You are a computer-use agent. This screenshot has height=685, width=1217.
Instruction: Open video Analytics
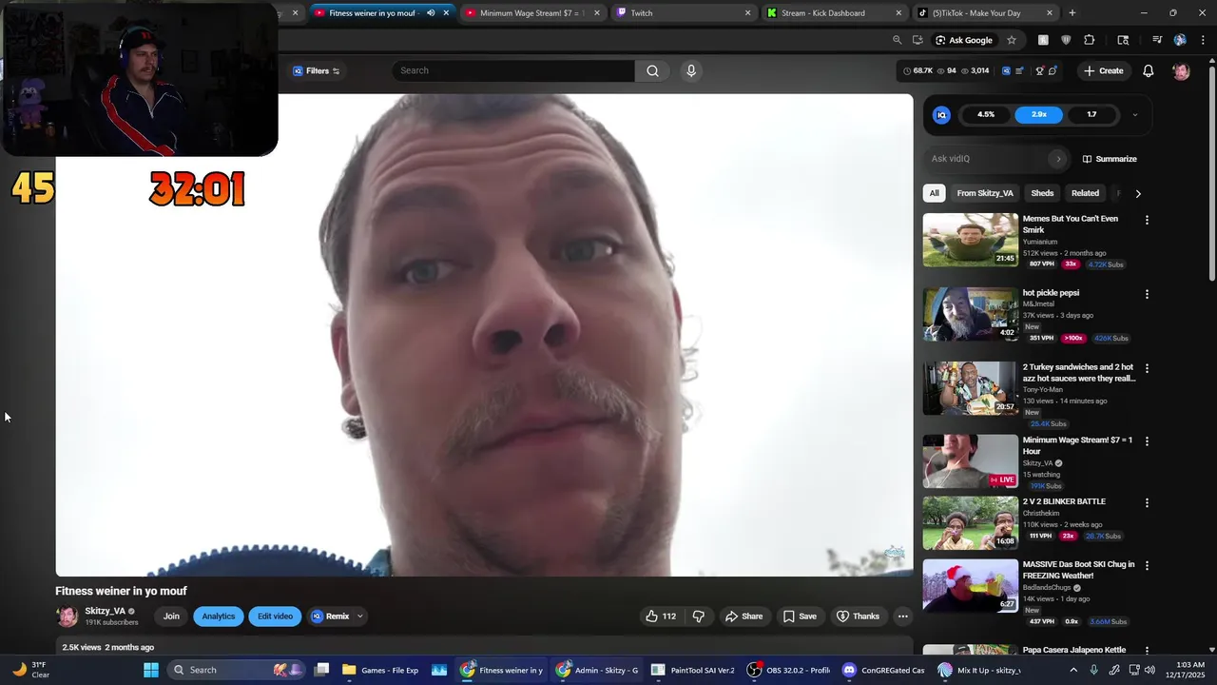[218, 616]
